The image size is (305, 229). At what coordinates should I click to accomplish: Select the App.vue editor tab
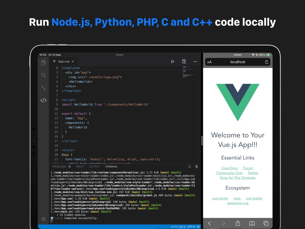pos(63,61)
